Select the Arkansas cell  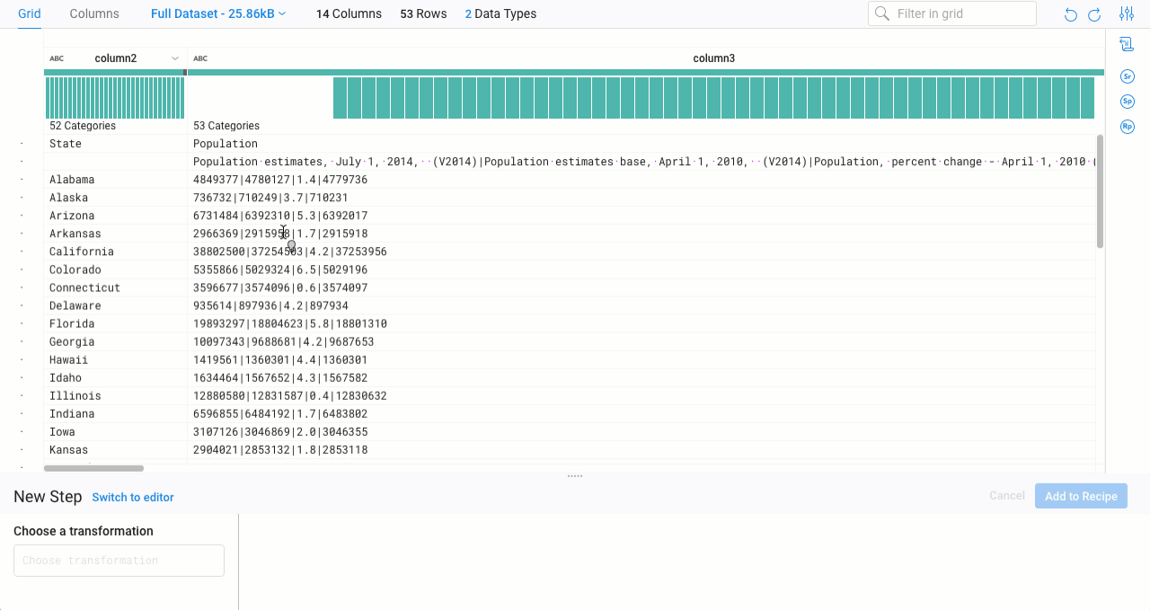[115, 234]
